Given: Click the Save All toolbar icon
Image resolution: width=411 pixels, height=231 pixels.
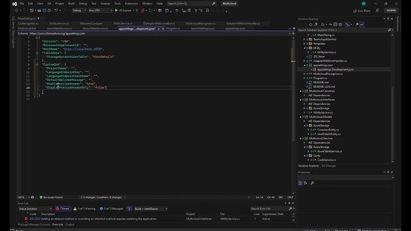Looking at the screenshot, I should [x=49, y=10].
